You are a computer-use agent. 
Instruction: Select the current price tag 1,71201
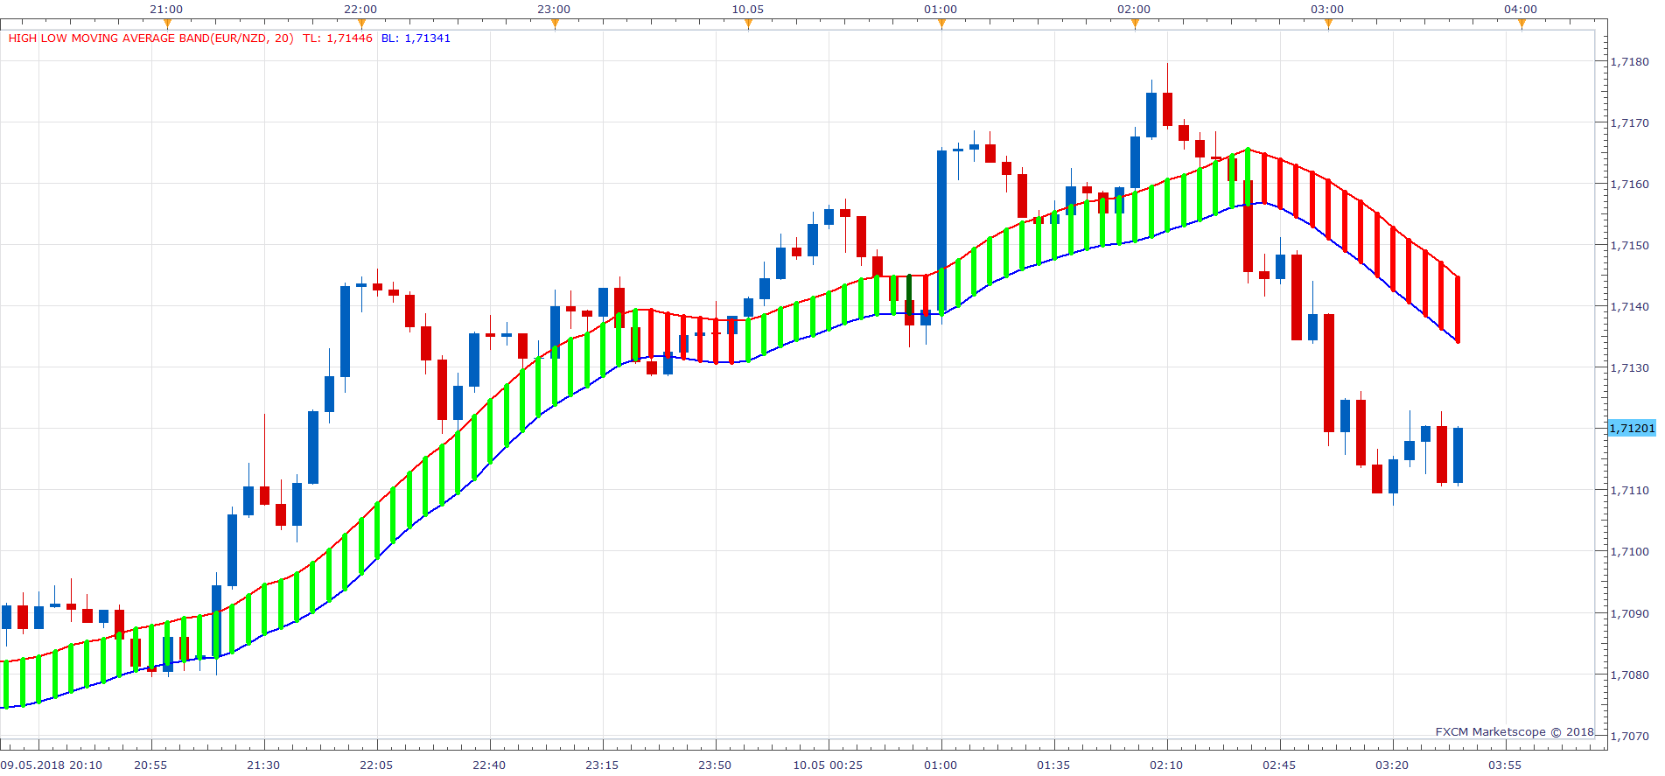coord(1633,428)
